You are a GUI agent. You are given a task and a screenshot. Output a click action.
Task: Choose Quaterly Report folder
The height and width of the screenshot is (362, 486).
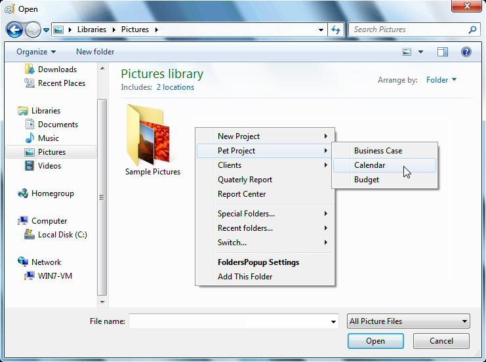[266, 180]
